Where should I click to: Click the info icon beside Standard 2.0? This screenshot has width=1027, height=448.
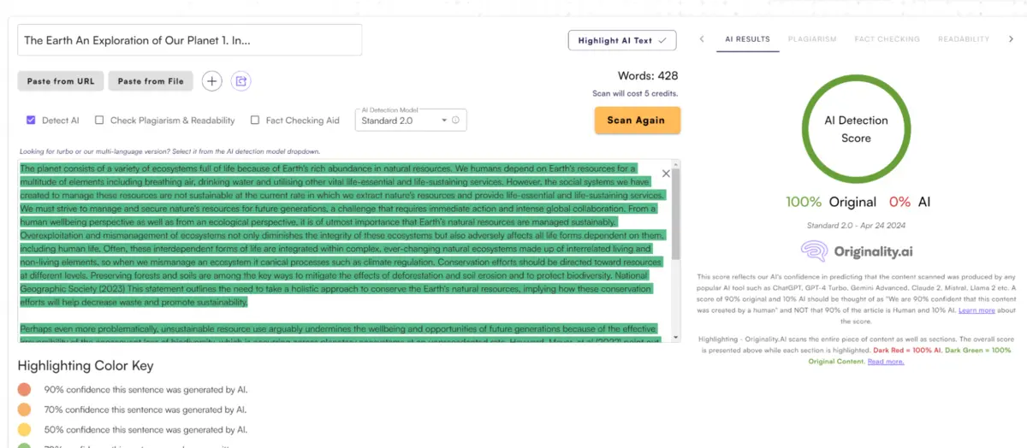coord(455,121)
